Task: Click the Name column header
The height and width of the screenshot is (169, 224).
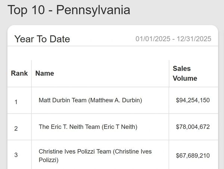Action: pyautogui.click(x=44, y=73)
